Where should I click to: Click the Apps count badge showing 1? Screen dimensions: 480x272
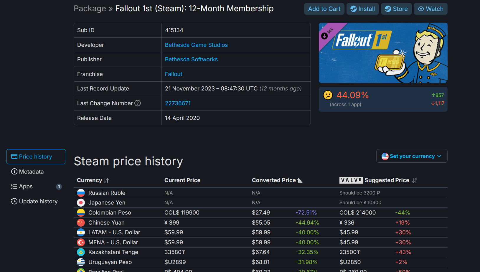pos(59,187)
